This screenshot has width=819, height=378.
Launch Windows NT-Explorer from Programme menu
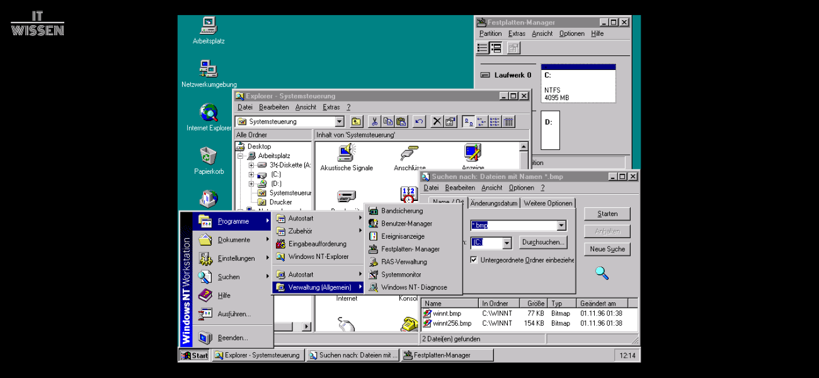point(319,256)
